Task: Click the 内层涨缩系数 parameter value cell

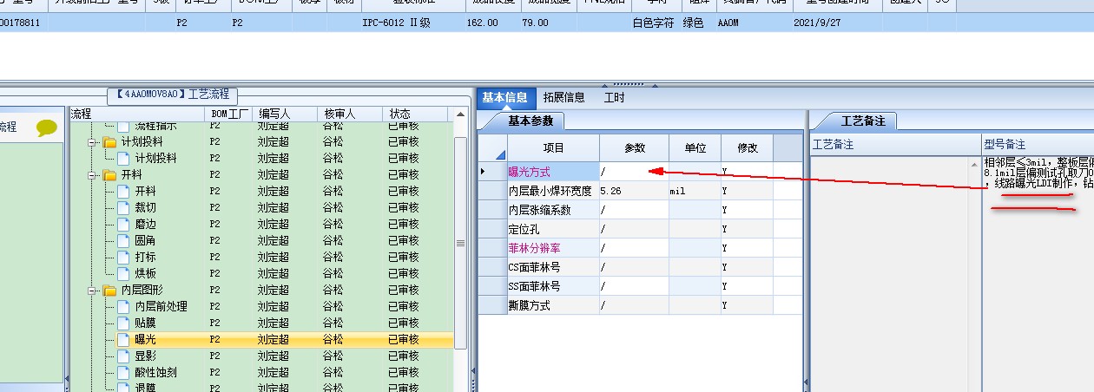Action: pos(634,210)
